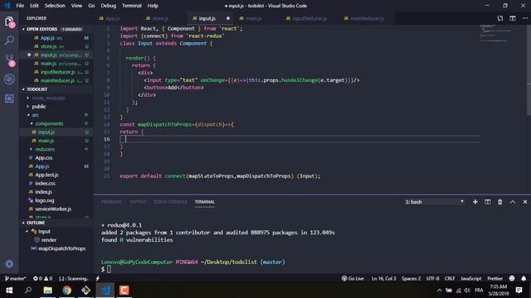This screenshot has height=298, width=531.
Task: Change indentation via Spaces: 2
Action: pos(412,278)
